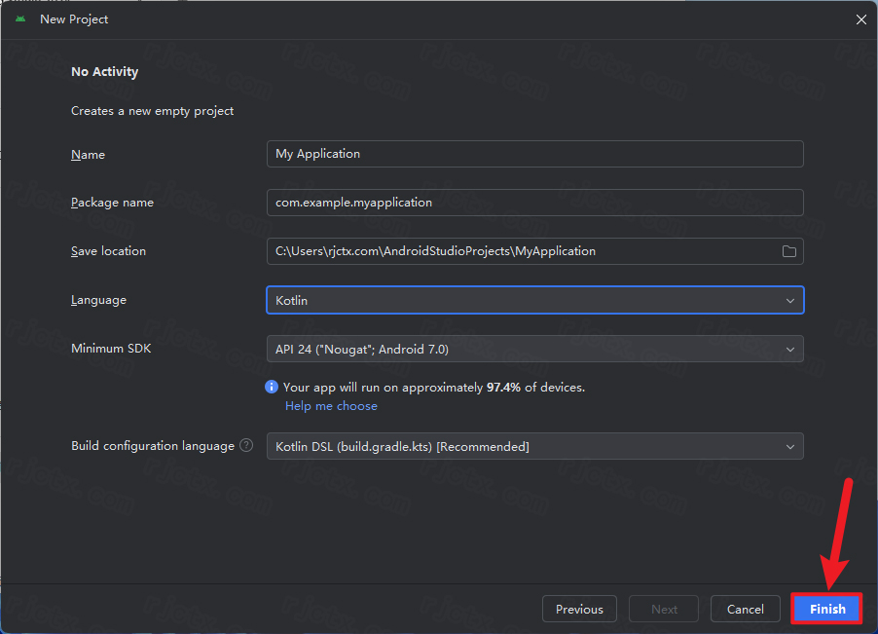
Task: Click the 97.4% of devices text
Action: [x=535, y=387]
